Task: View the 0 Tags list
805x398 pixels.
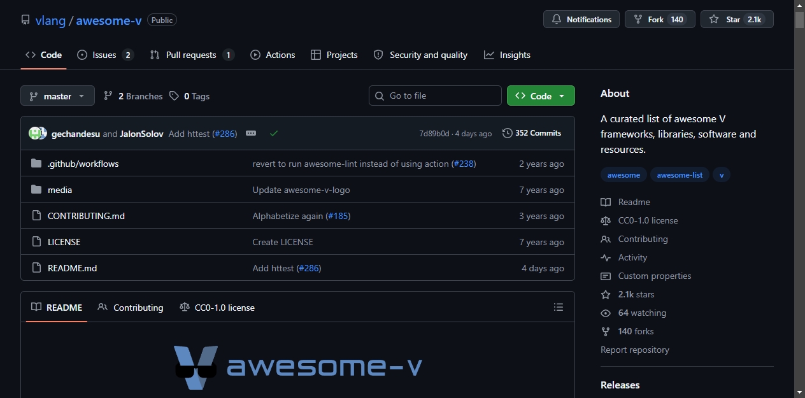Action: coord(189,96)
